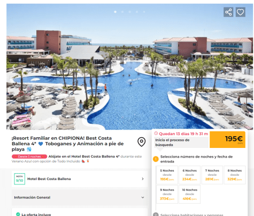Click the countdown clock icon
The width and height of the screenshot is (254, 216).
click(x=156, y=133)
